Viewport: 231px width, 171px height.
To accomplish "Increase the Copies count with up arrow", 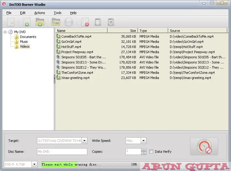I will (144, 150).
